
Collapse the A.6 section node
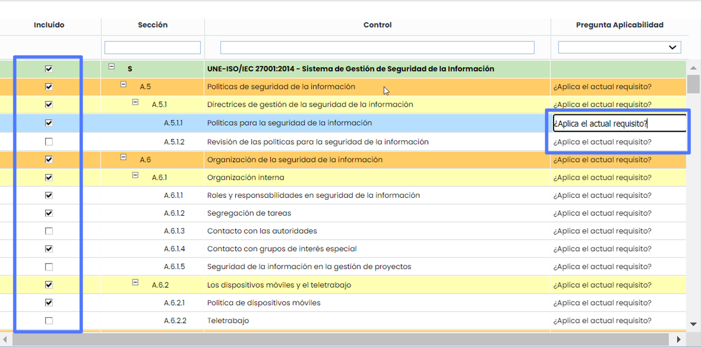click(x=123, y=157)
